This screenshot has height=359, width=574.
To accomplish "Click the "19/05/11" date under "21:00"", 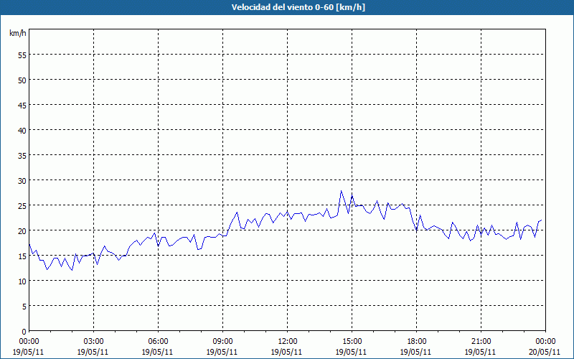I will point(480,352).
